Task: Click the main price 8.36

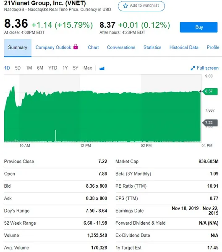Action: (16, 24)
